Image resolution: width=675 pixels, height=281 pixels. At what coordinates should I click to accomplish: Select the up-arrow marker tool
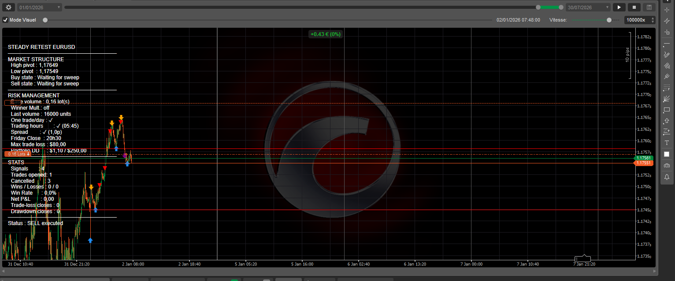click(667, 121)
